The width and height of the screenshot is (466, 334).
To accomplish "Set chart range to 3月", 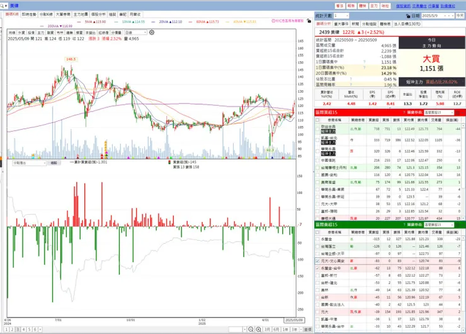I will point(267,329).
